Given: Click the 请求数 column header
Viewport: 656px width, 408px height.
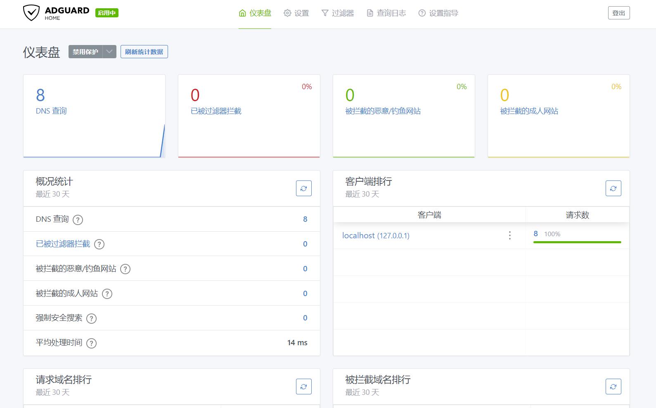Looking at the screenshot, I should (577, 215).
